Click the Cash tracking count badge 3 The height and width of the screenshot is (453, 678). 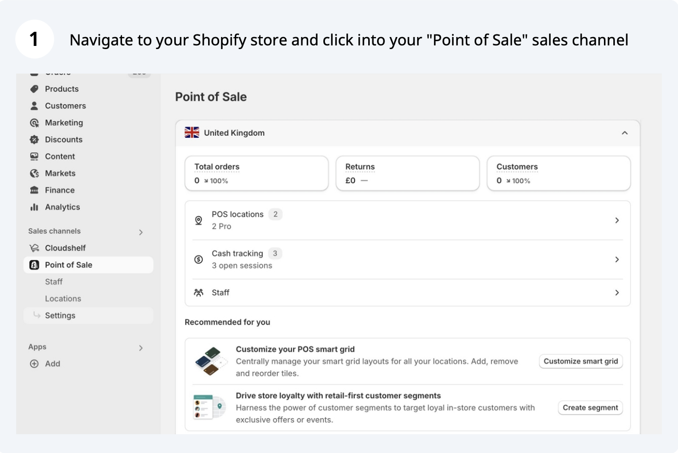coord(275,253)
